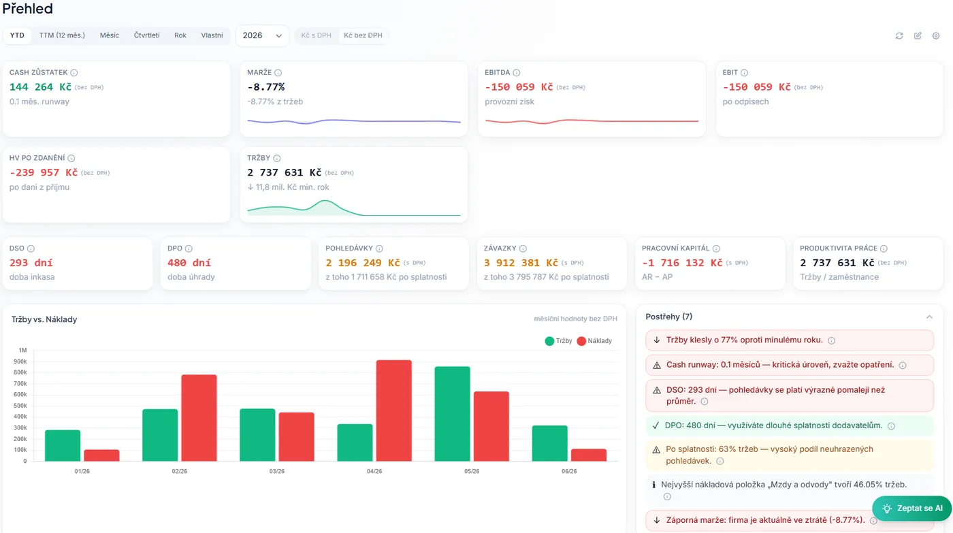Click the Přehled page heading
Image resolution: width=953 pixels, height=533 pixels.
[x=28, y=9]
